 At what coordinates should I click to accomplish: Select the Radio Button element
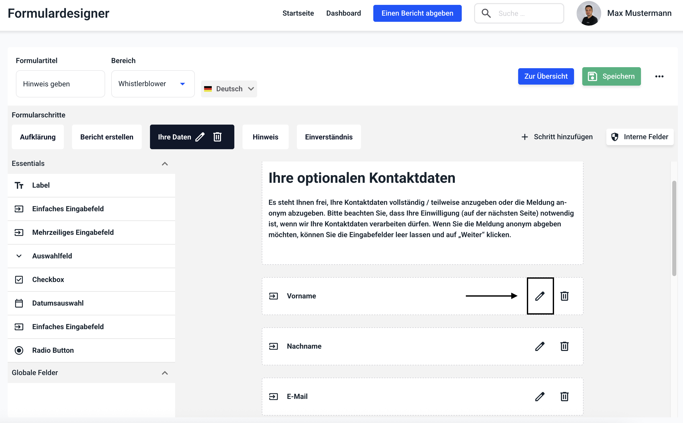click(53, 350)
